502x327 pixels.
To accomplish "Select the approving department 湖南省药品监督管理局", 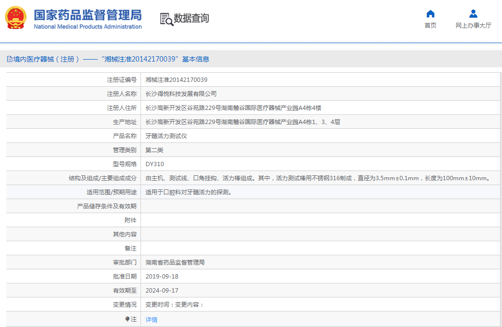I will click(x=175, y=263).
